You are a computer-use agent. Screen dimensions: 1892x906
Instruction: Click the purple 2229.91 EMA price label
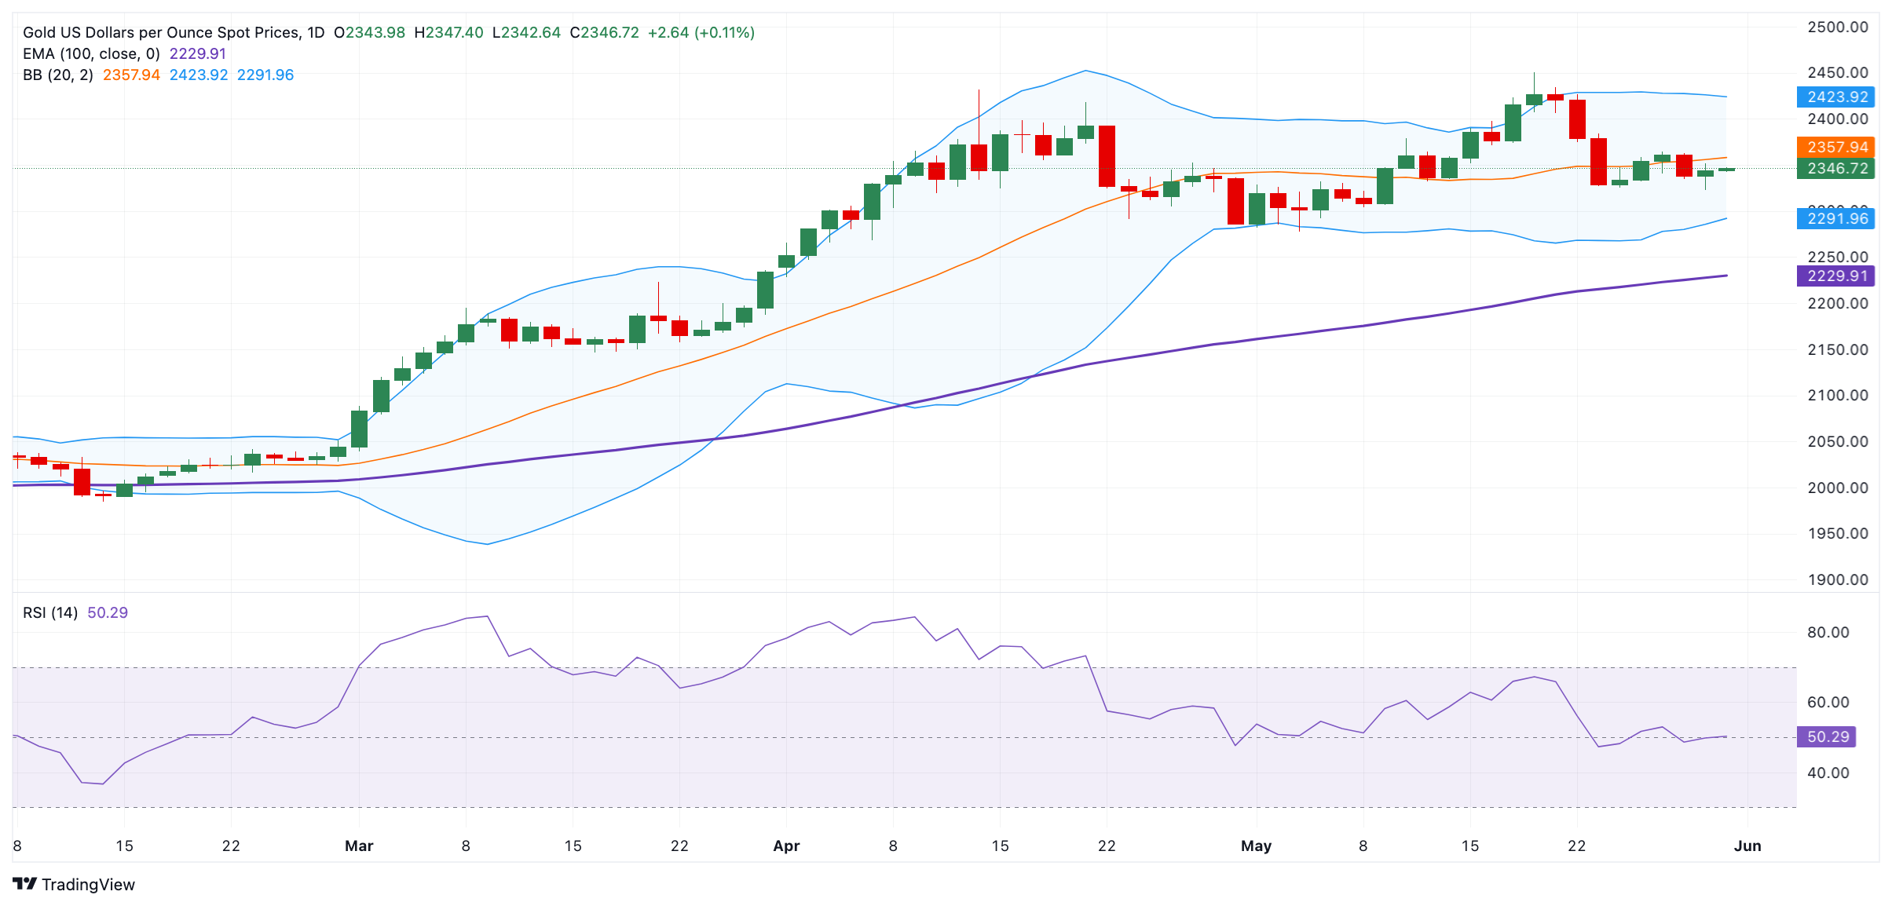click(x=1835, y=276)
